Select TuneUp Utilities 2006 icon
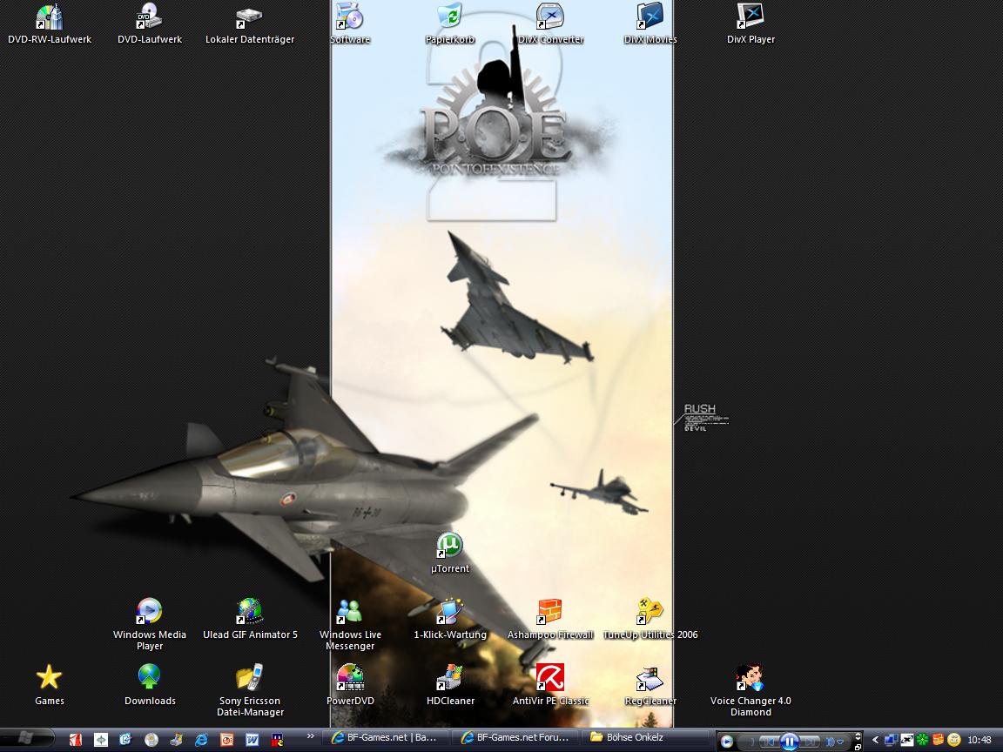Viewport: 1003px width, 752px height. 650,620
